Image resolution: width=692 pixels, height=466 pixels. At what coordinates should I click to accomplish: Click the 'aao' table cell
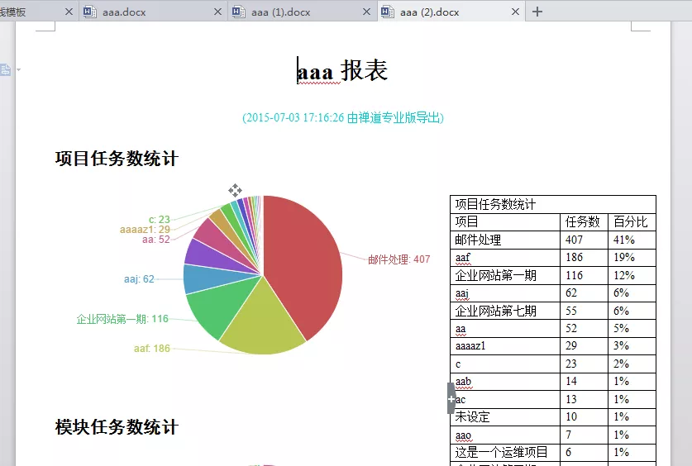click(505, 435)
